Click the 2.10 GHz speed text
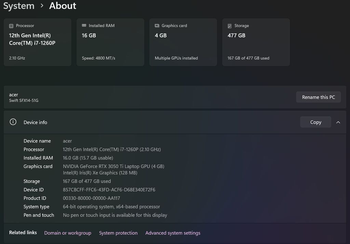This screenshot has height=244, width=350. pos(17,58)
